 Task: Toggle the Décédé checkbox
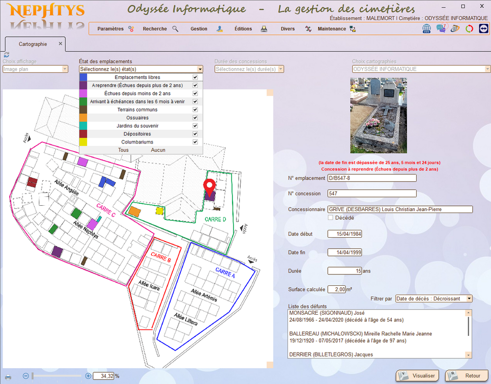(x=331, y=218)
